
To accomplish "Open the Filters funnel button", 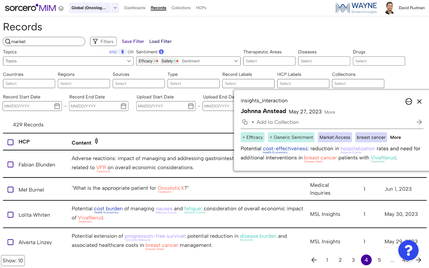I will (103, 42).
